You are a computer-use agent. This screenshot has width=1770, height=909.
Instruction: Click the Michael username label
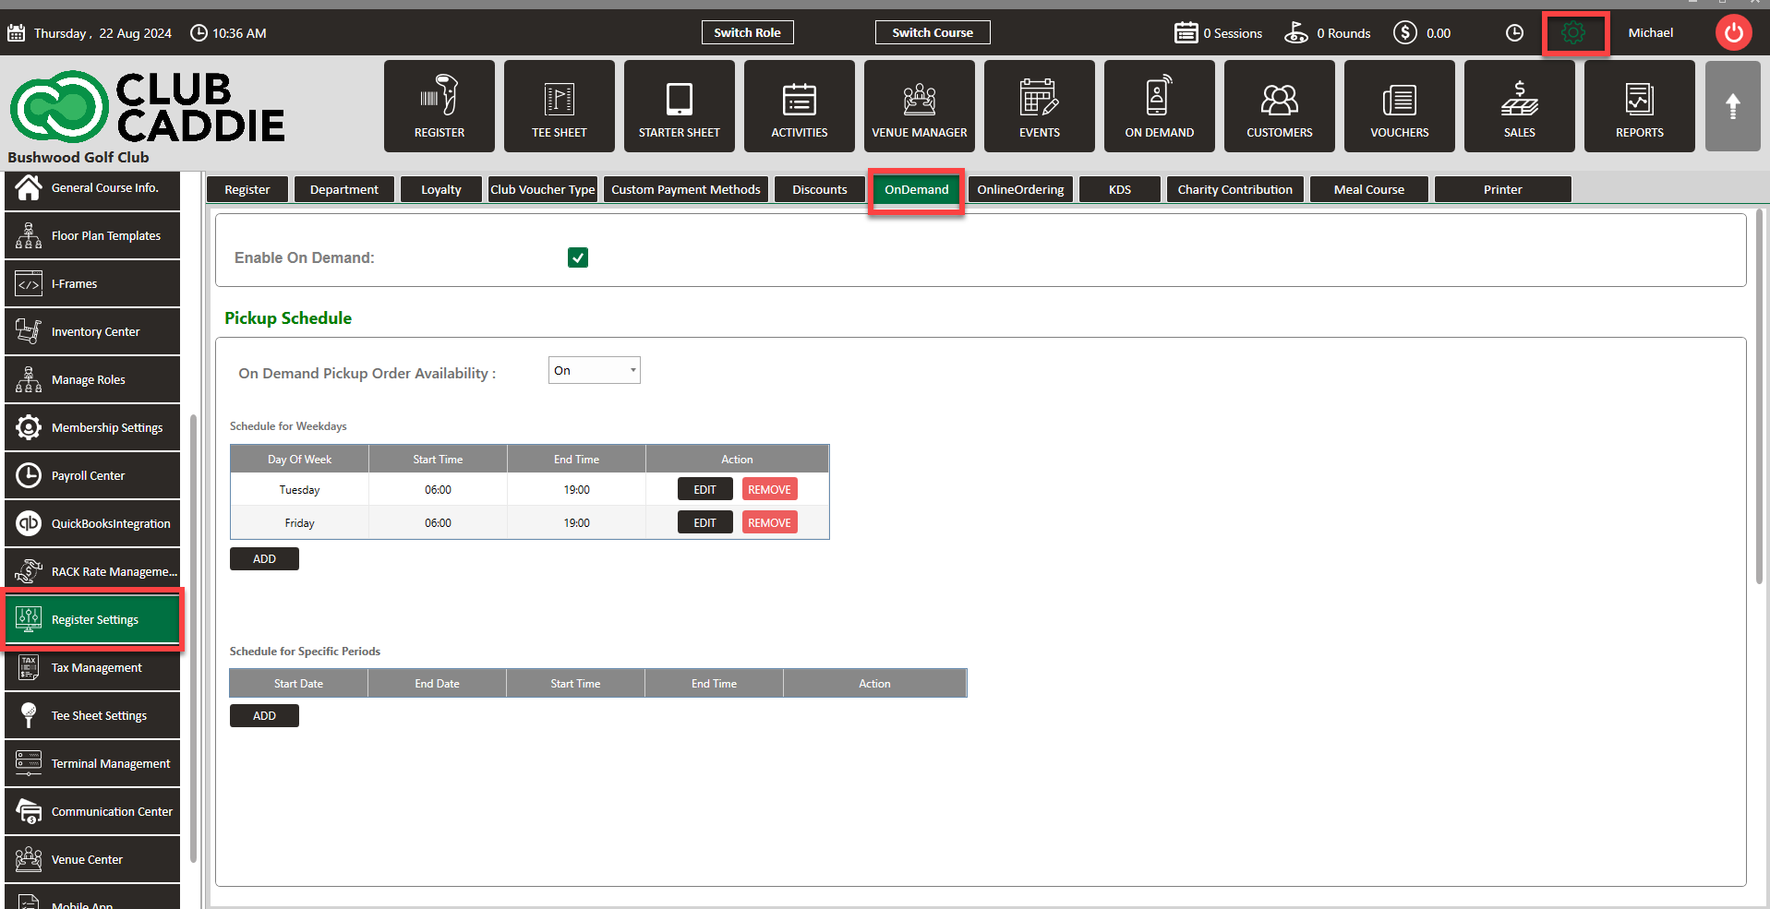pyautogui.click(x=1651, y=33)
